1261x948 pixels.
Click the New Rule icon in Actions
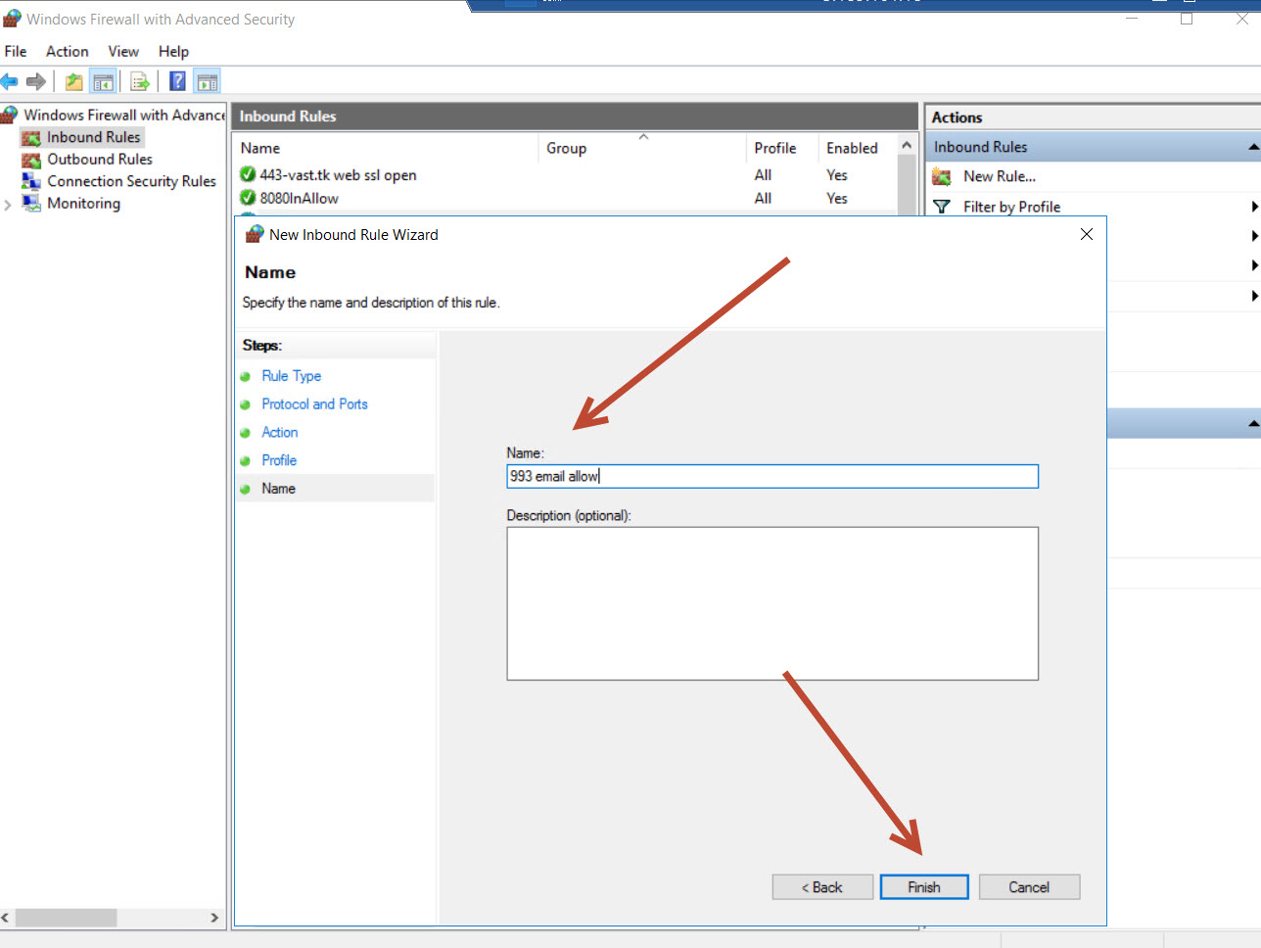coord(942,177)
